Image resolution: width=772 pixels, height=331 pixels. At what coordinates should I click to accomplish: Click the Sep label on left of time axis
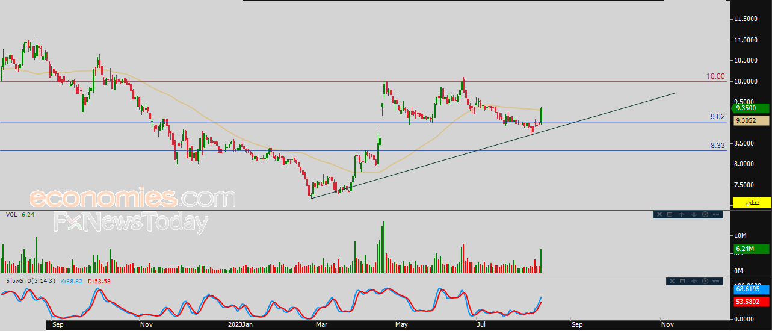58,324
